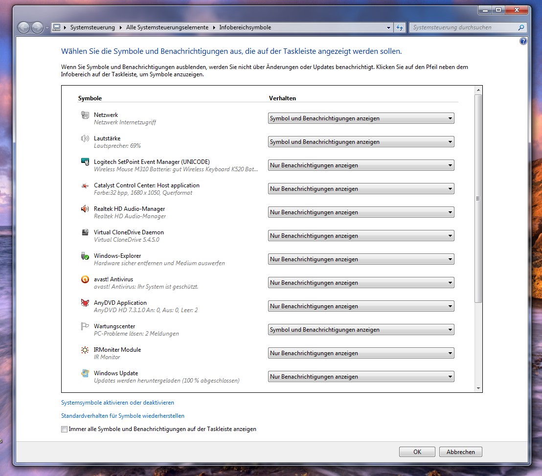Click 'Updates werden heruntergeladen' status text
This screenshot has width=542, height=476.
167,381
